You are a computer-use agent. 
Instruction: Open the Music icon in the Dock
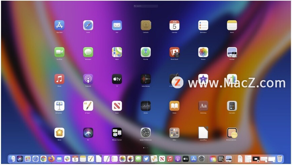point(170,159)
